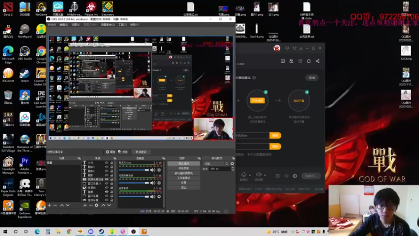
Task: Click share icon in streaming app
Action: point(317,61)
